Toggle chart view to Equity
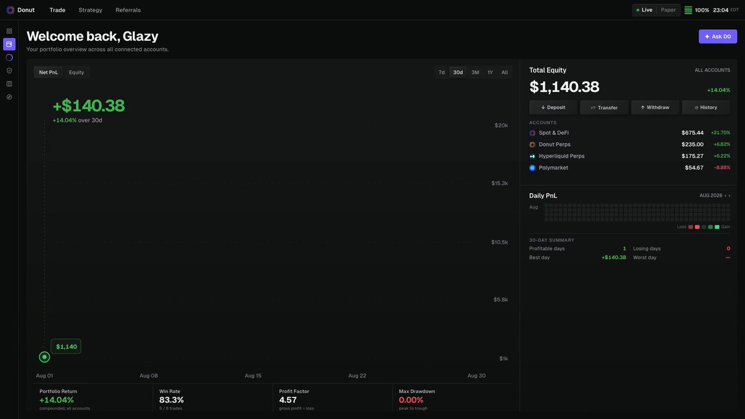The height and width of the screenshot is (419, 745). (76, 73)
